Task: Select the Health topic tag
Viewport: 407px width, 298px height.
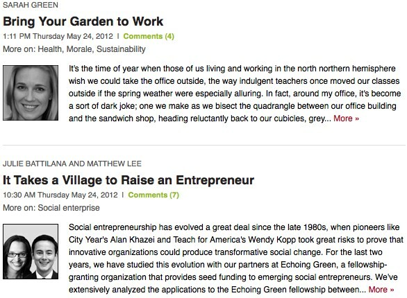Action: click(50, 49)
